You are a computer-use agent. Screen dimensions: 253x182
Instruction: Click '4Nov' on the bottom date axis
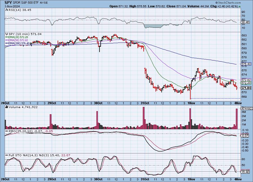[238, 179]
